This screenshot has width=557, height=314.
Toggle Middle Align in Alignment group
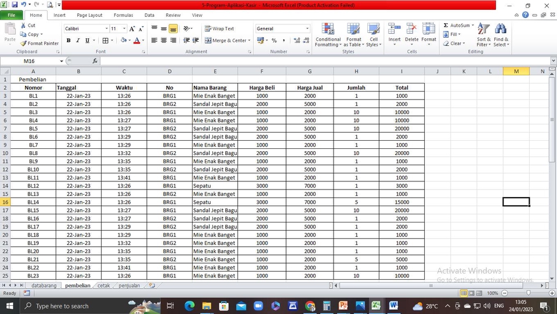164,28
